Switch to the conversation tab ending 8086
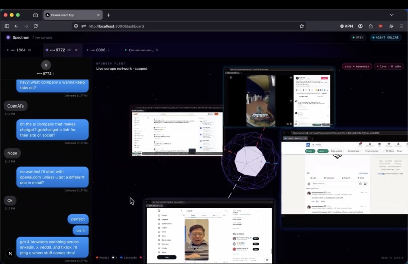Viewport: 408px width, 264px height. [98, 50]
